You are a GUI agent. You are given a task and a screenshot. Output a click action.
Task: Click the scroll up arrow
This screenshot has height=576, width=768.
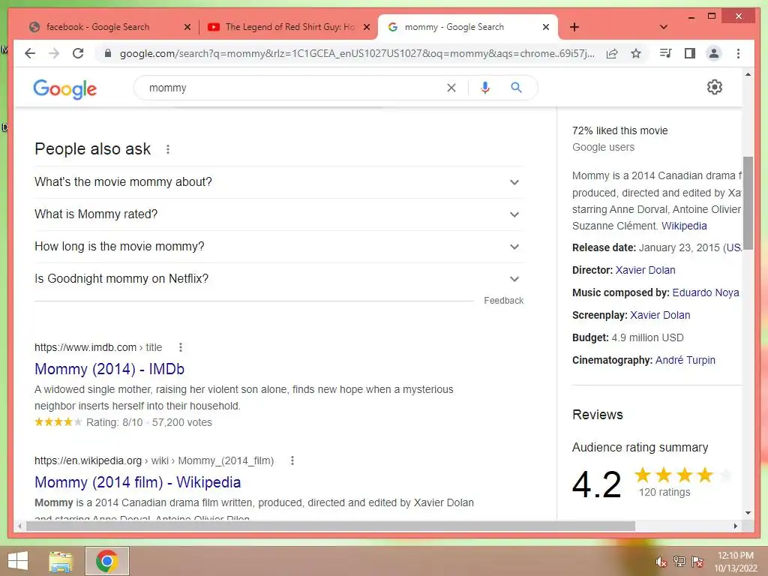(x=748, y=74)
